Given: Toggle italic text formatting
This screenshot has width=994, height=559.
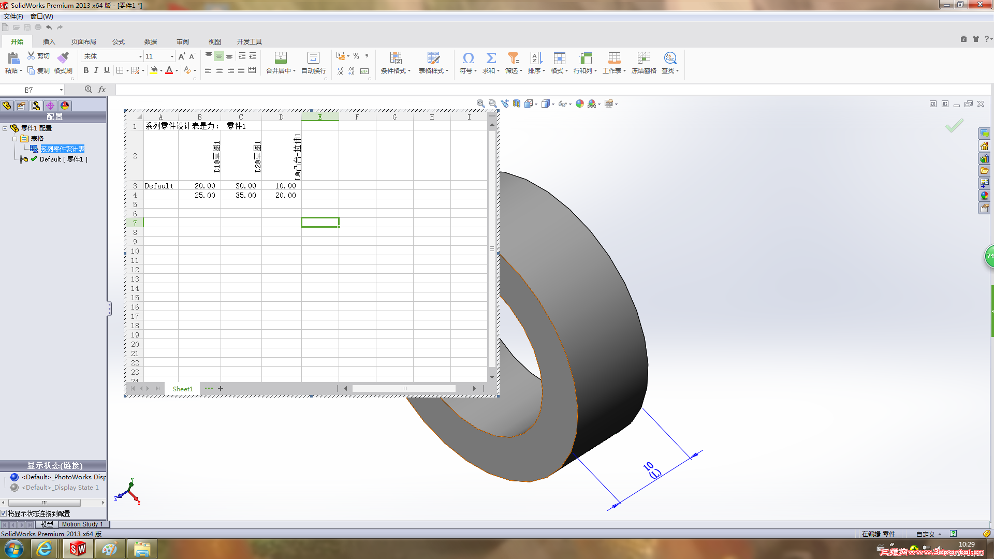Looking at the screenshot, I should coord(96,70).
